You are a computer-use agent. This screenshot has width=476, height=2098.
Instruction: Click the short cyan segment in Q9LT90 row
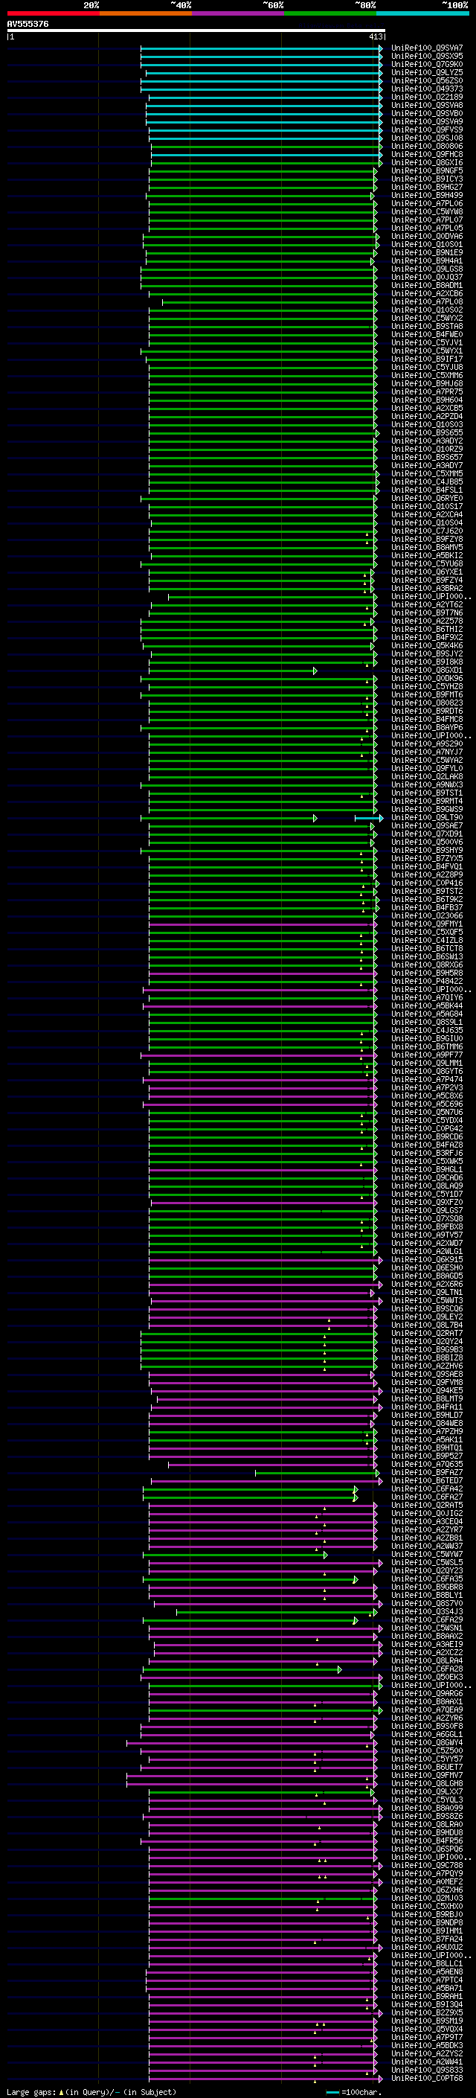(369, 818)
